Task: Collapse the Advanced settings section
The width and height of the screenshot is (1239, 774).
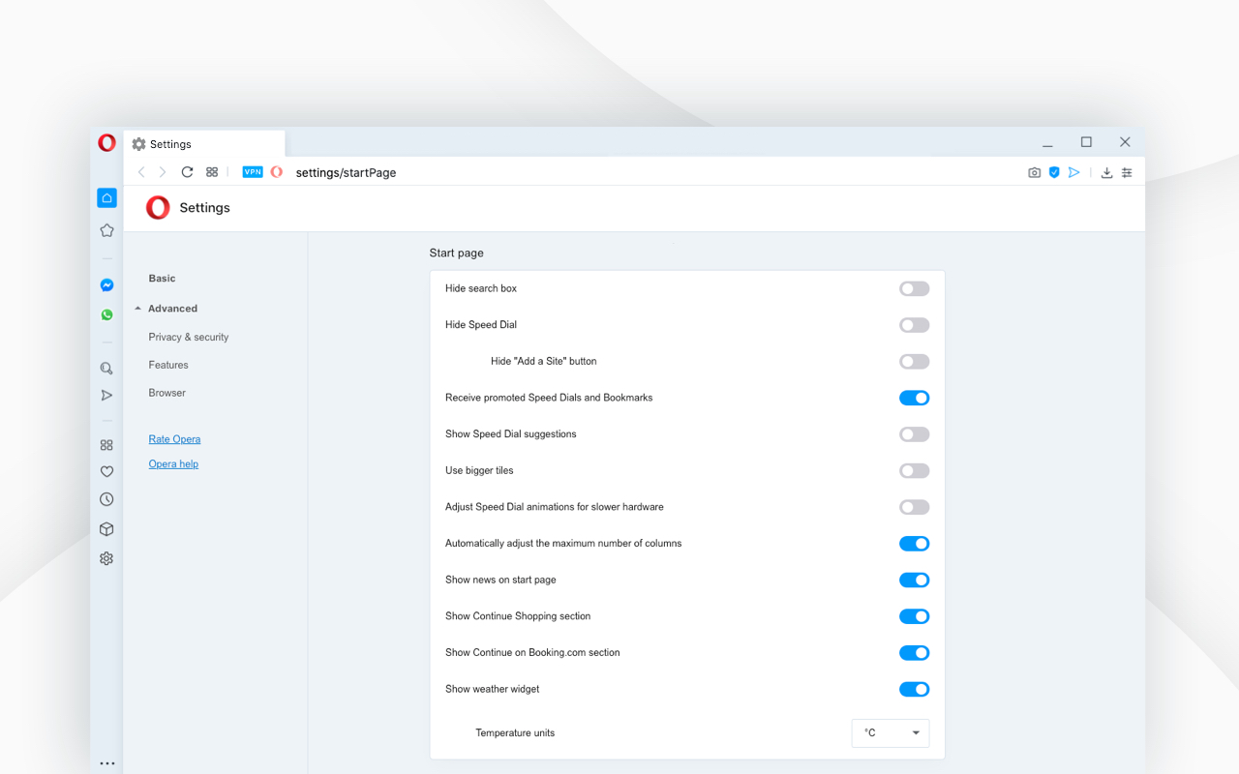Action: pyautogui.click(x=172, y=308)
